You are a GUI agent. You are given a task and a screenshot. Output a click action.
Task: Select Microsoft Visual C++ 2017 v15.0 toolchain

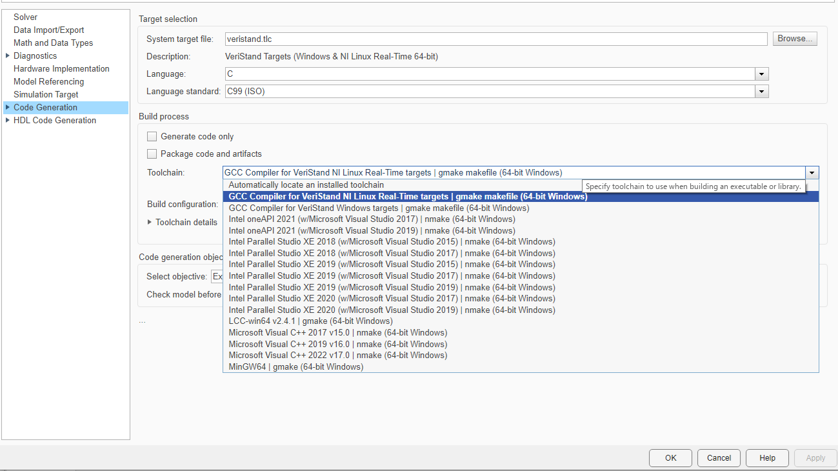pos(521,333)
